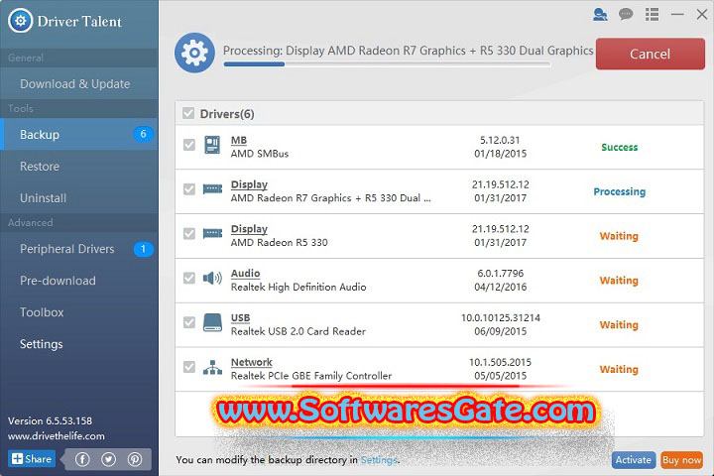714x476 pixels.
Task: Open Uninstall section
Action: coord(79,198)
